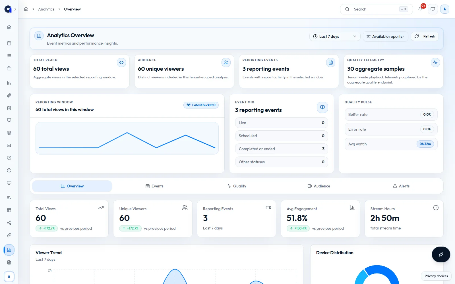Click the Error rate 0.0% row

tap(391, 129)
